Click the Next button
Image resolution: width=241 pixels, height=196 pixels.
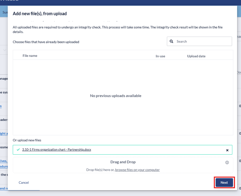tap(224, 182)
